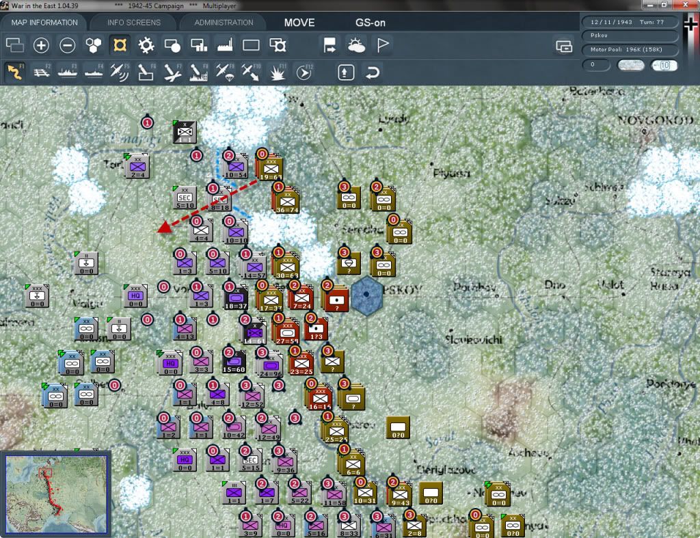700x538 pixels.
Task: Select the German 14=57 unit
Action: (254, 268)
